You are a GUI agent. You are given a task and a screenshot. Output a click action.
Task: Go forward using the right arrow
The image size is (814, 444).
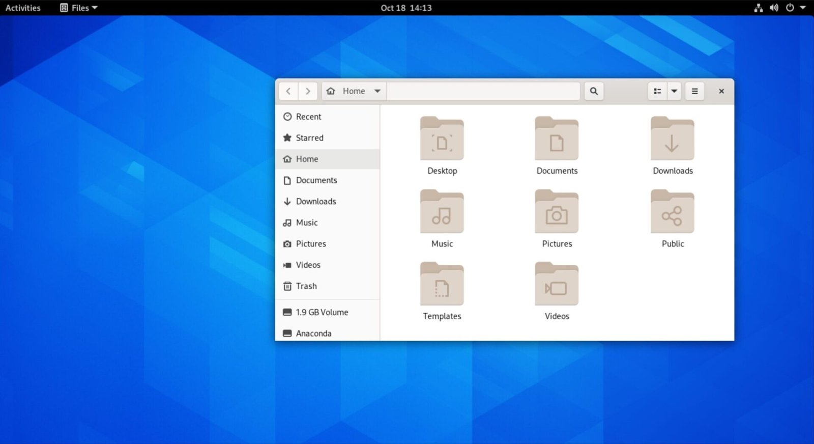(308, 91)
